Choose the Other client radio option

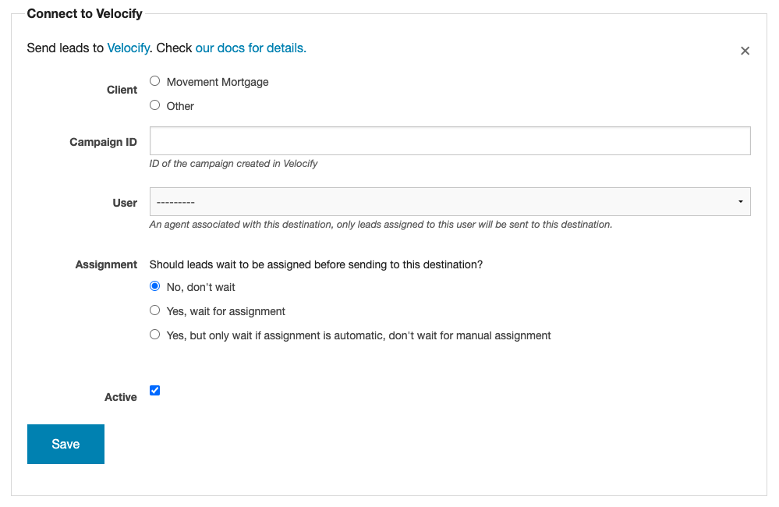click(x=155, y=105)
